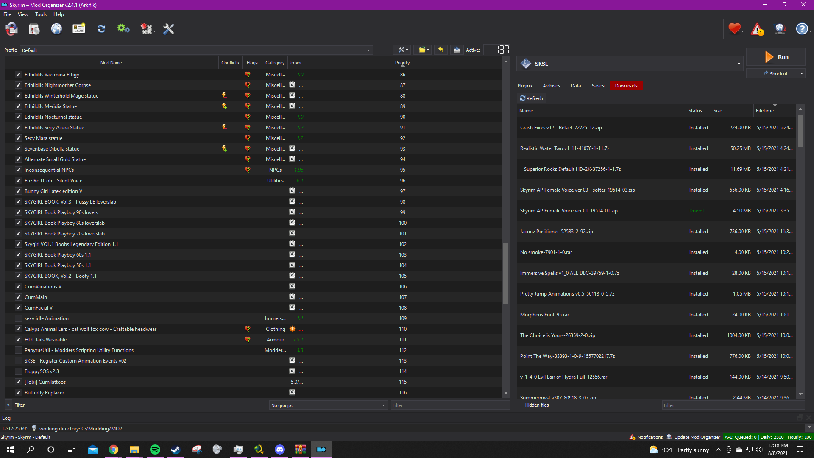
Task: Click the Run button
Action: 776,57
